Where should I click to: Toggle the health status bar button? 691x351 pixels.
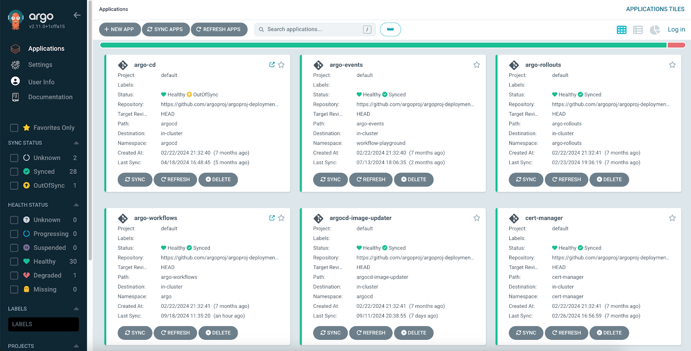(390, 29)
